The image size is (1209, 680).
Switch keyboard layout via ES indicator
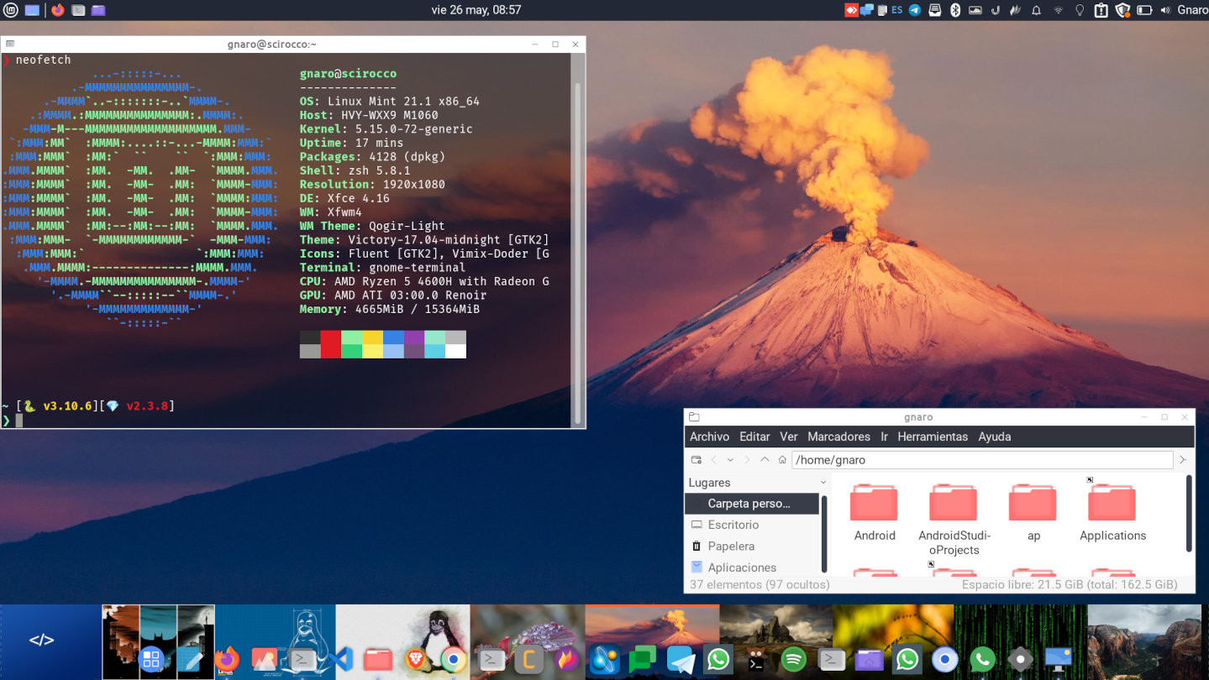[x=896, y=10]
